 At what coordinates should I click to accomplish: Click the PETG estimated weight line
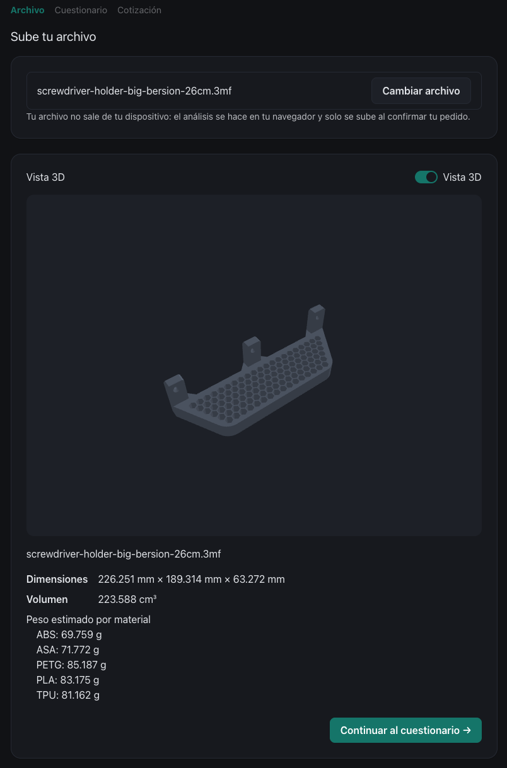(x=71, y=665)
